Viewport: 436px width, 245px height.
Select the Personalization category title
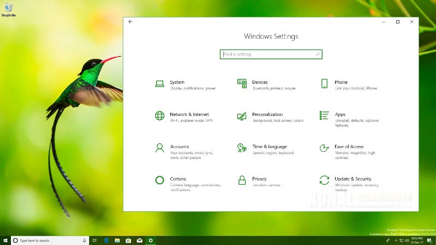point(267,114)
